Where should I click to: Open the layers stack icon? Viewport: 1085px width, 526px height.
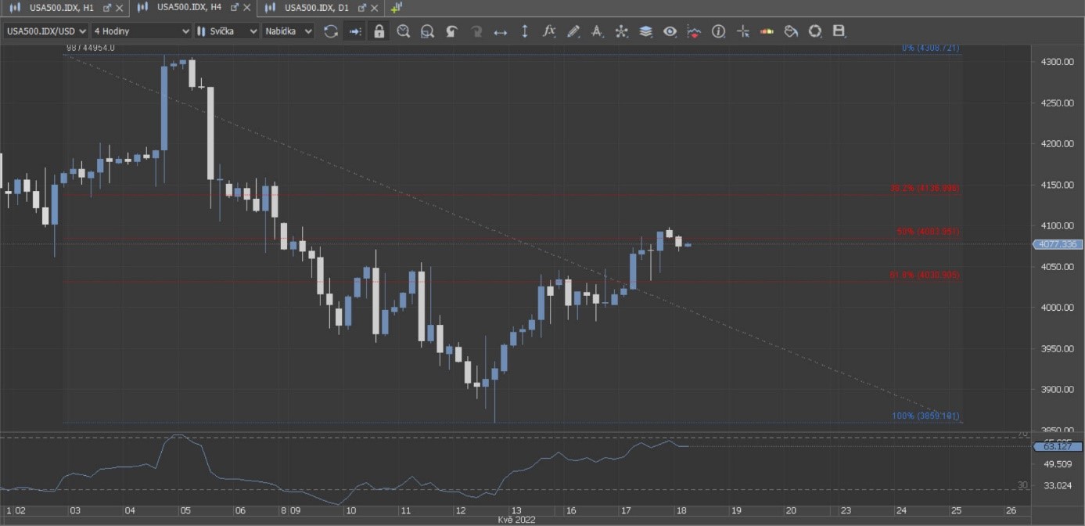coord(646,31)
